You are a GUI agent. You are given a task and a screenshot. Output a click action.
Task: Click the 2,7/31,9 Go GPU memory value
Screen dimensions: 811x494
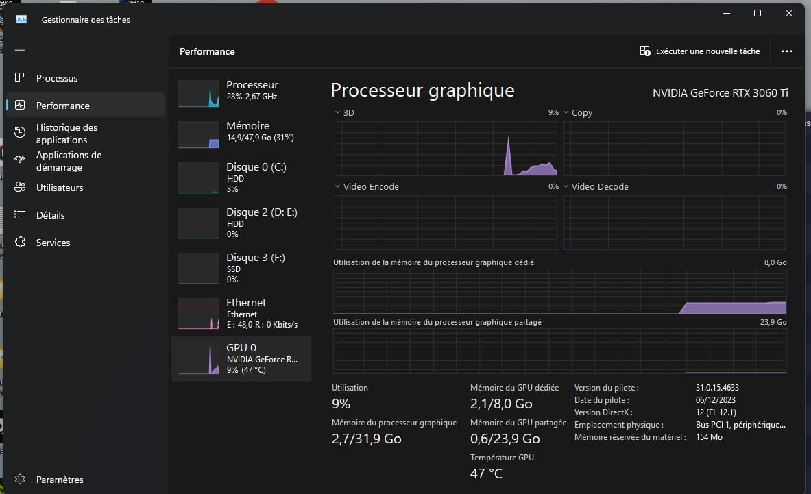pyautogui.click(x=367, y=439)
